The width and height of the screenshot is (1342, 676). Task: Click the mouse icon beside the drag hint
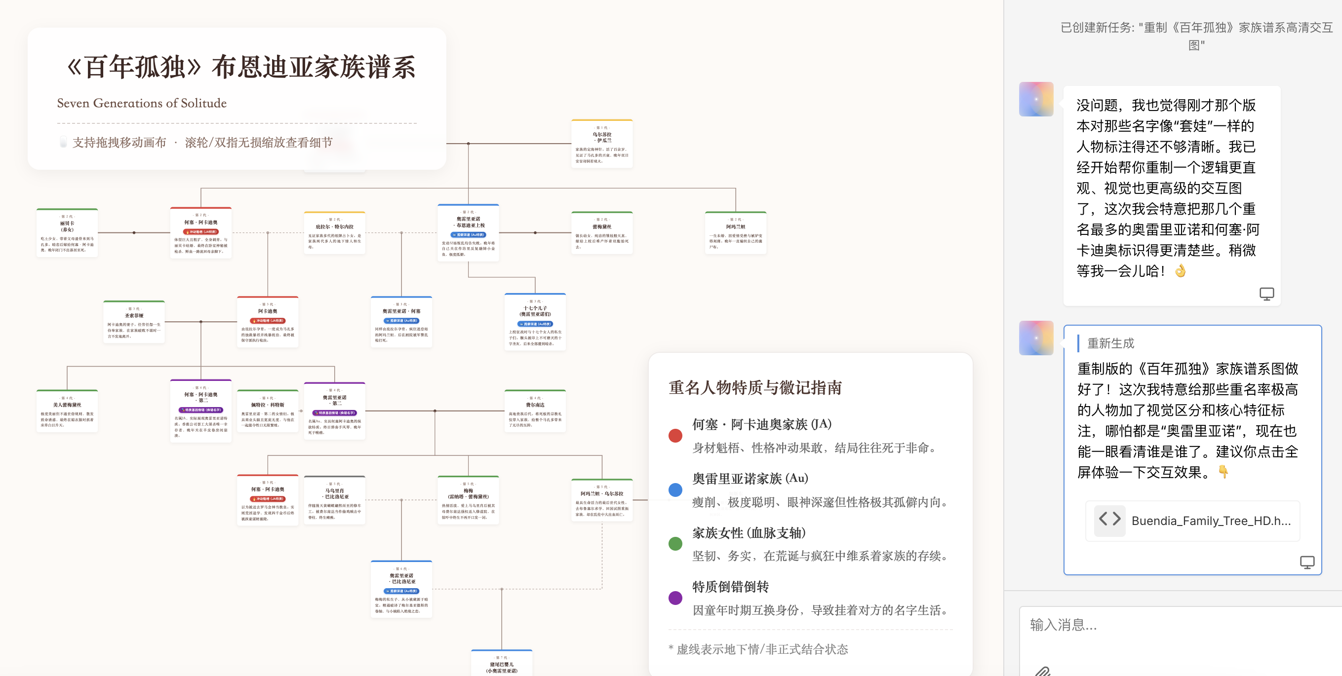[x=63, y=142]
